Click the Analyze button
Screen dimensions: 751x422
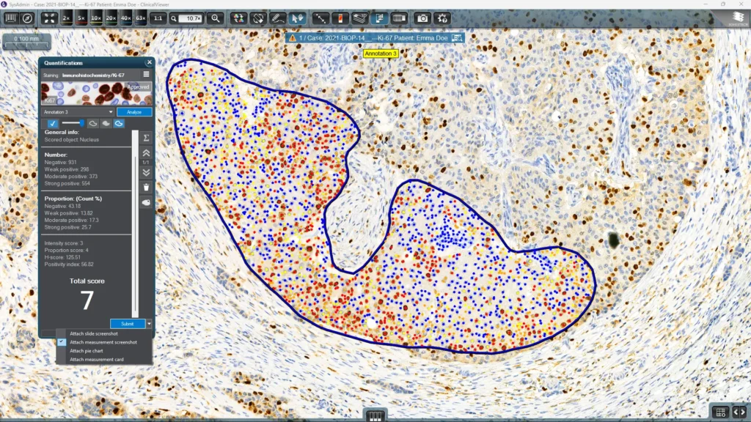tap(134, 112)
